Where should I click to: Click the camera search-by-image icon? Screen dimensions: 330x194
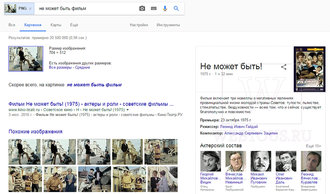pos(142,8)
